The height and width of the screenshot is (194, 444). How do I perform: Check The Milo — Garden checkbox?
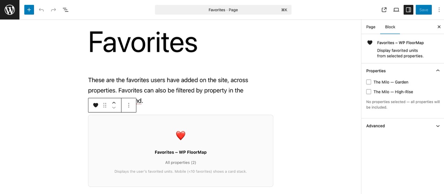(x=369, y=82)
